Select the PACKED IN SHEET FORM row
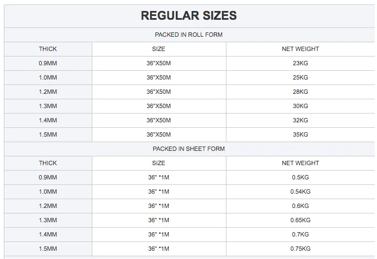Viewport: 377px width, 259px height. [188, 149]
